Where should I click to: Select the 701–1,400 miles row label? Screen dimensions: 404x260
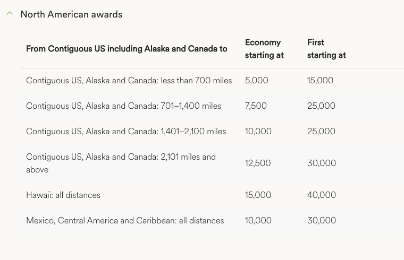click(x=123, y=106)
